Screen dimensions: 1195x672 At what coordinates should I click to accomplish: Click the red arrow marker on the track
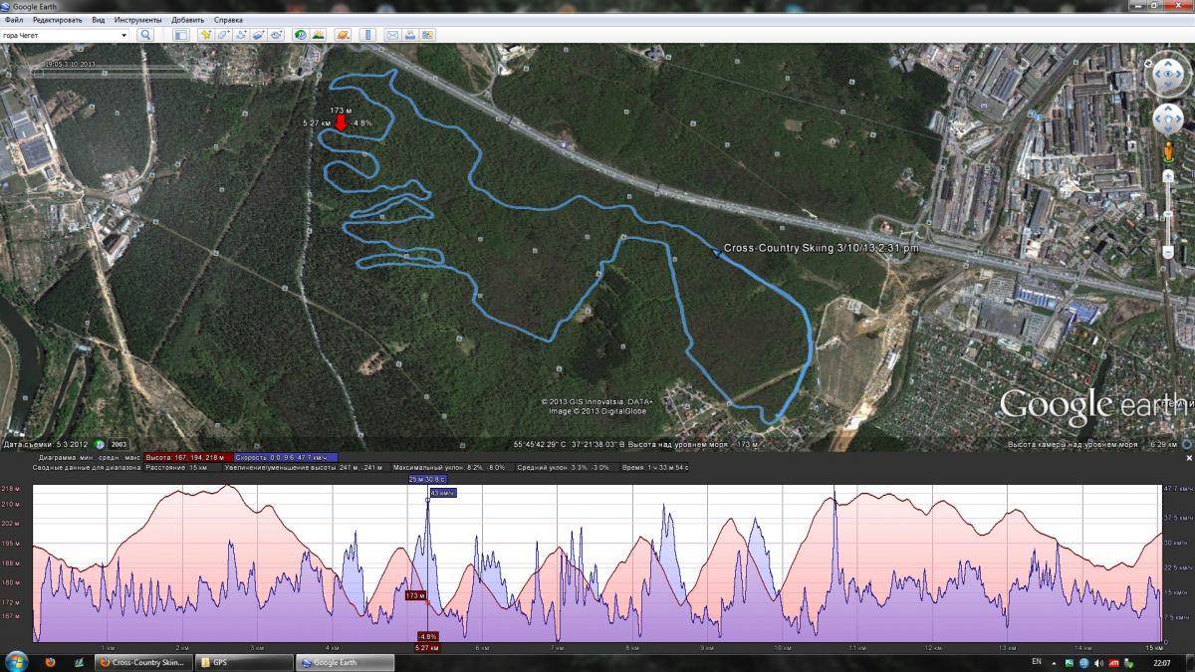pyautogui.click(x=341, y=123)
